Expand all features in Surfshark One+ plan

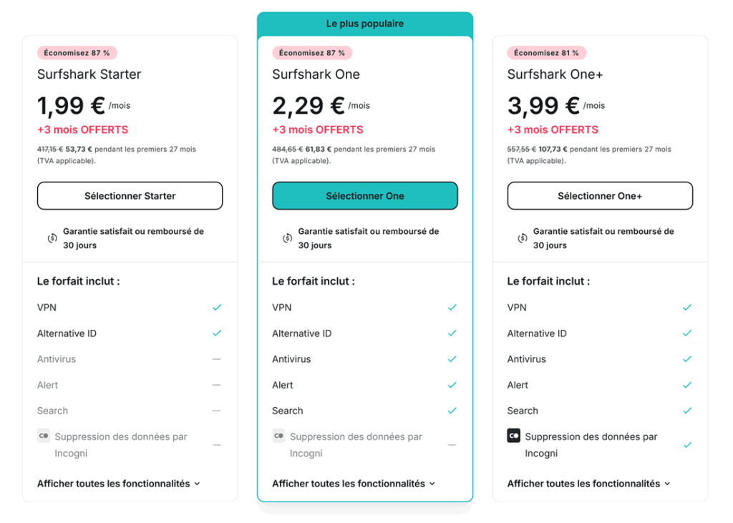589,484
